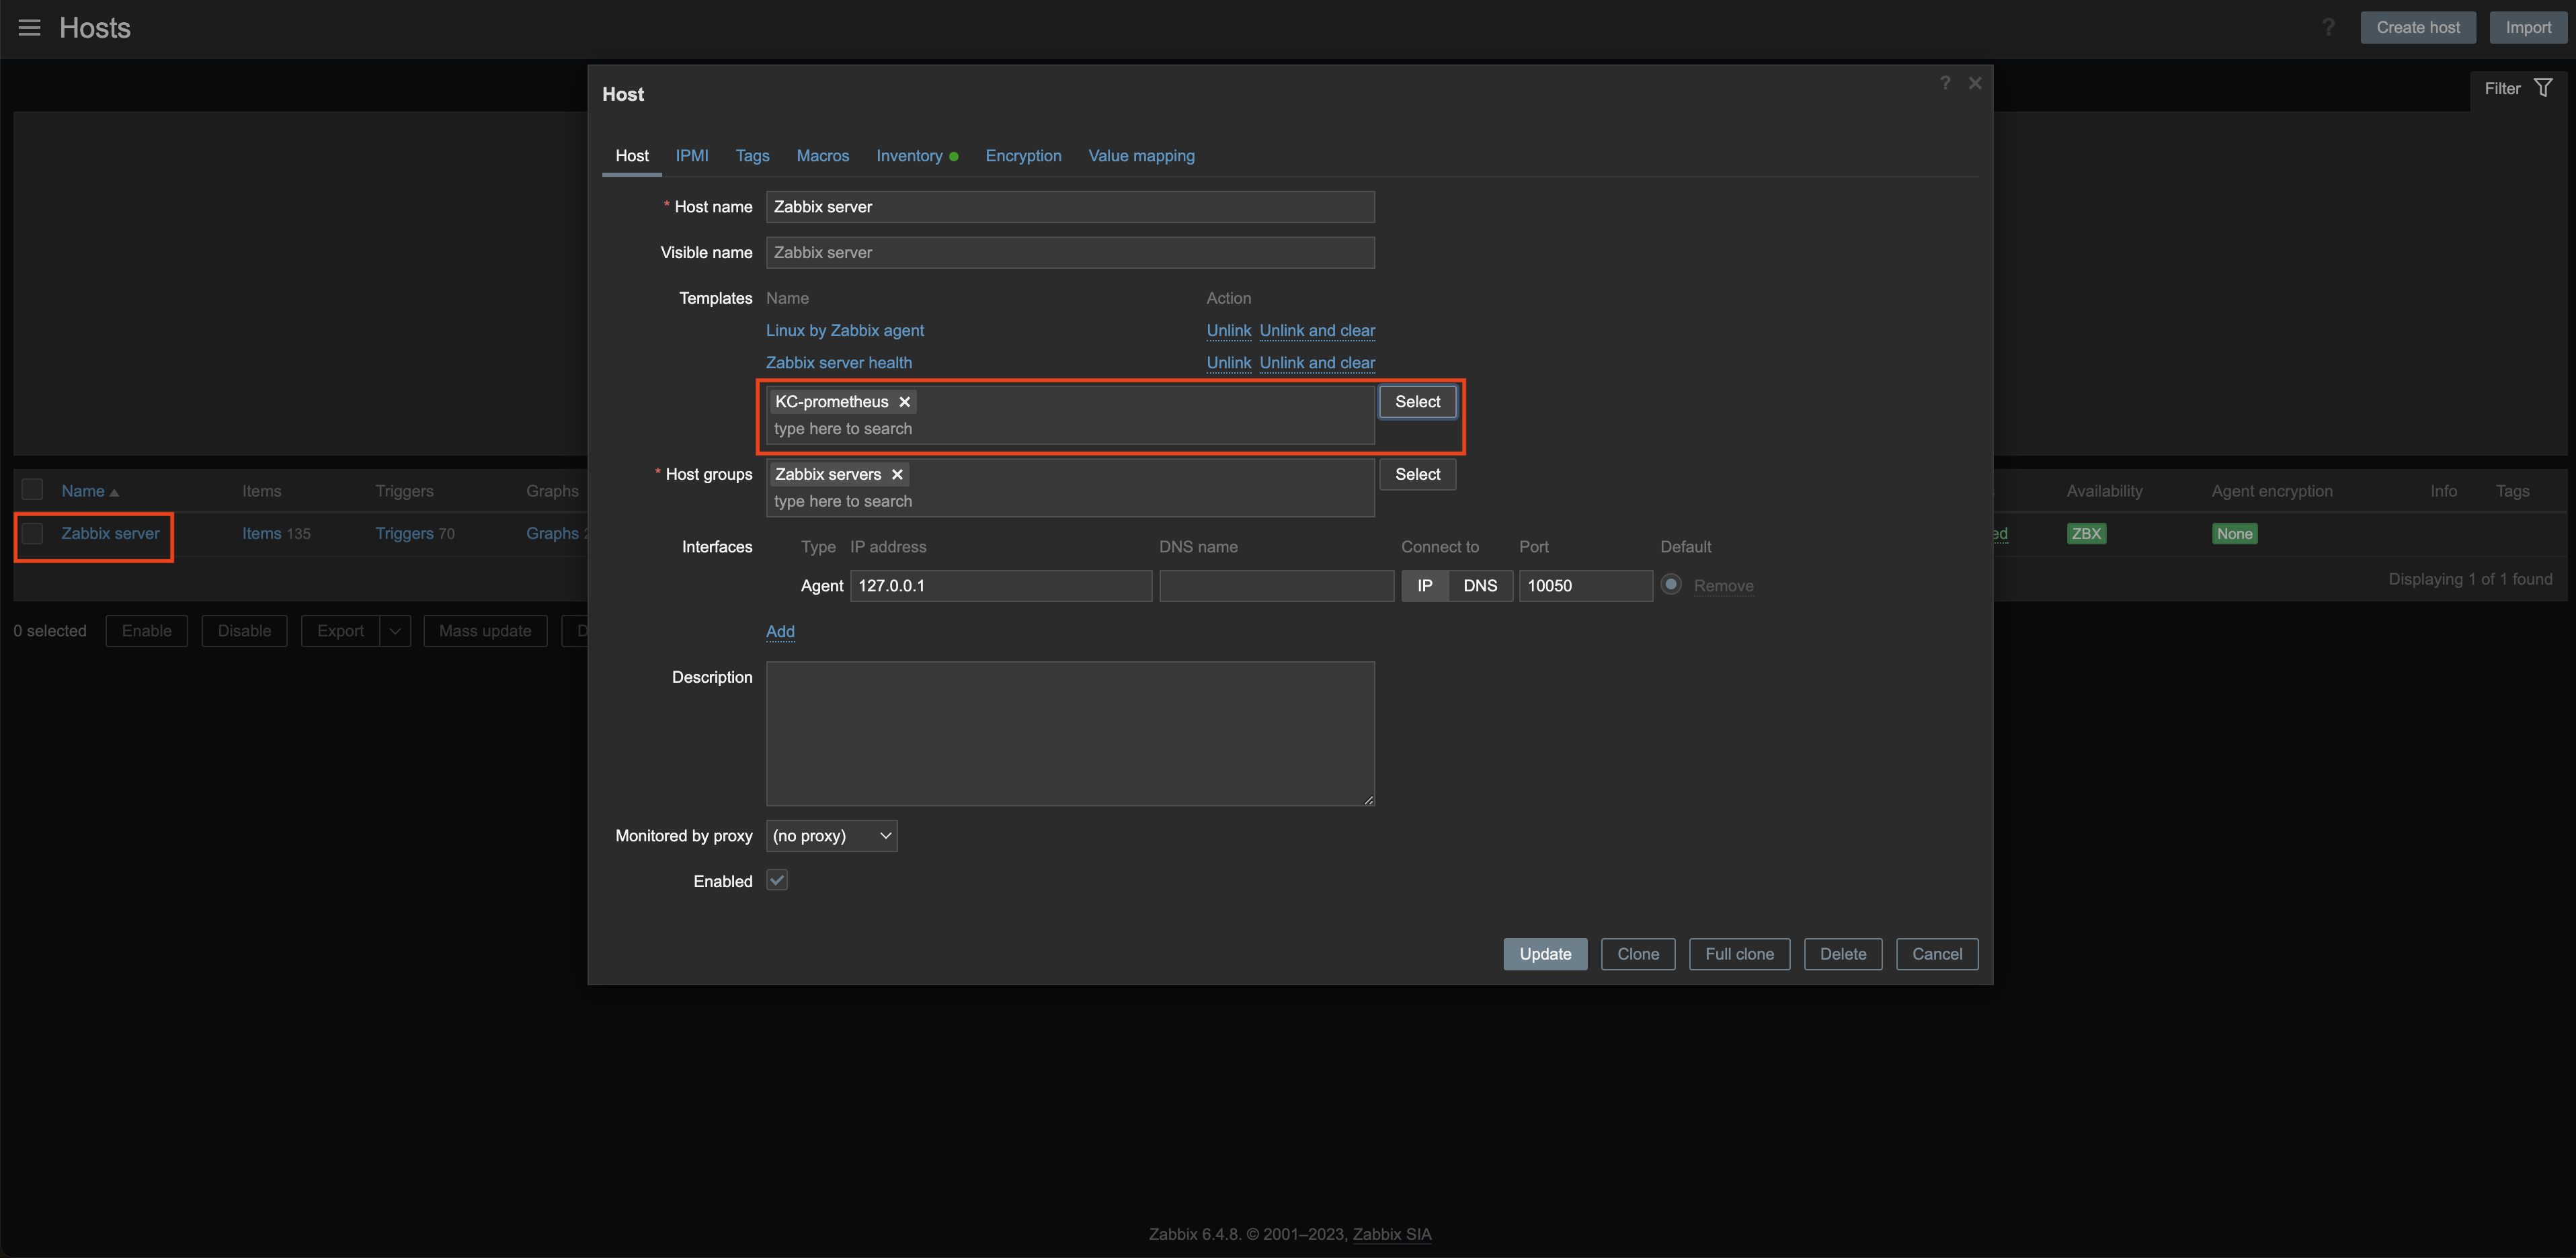
Task: Switch Connect to IP
Action: [x=1424, y=586]
